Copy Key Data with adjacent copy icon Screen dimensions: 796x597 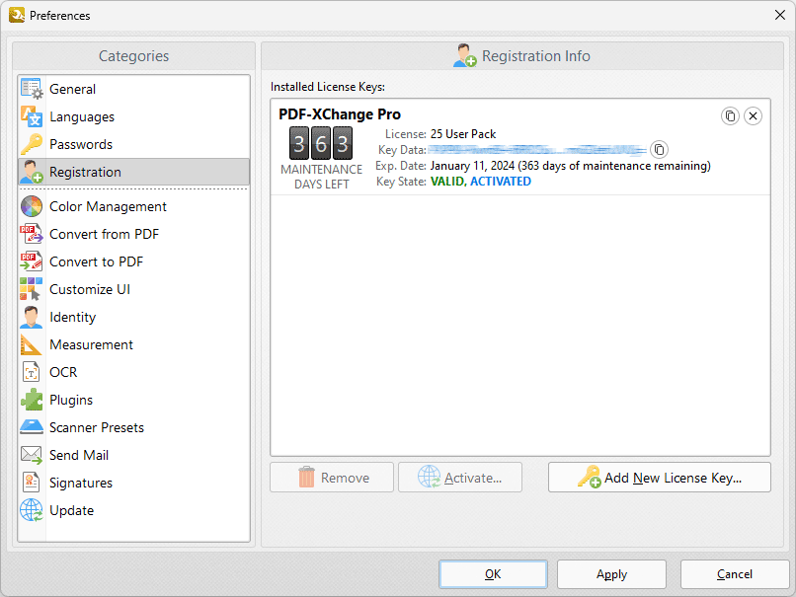point(659,150)
